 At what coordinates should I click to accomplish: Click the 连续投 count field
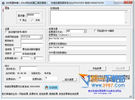pyautogui.click(x=17, y=49)
